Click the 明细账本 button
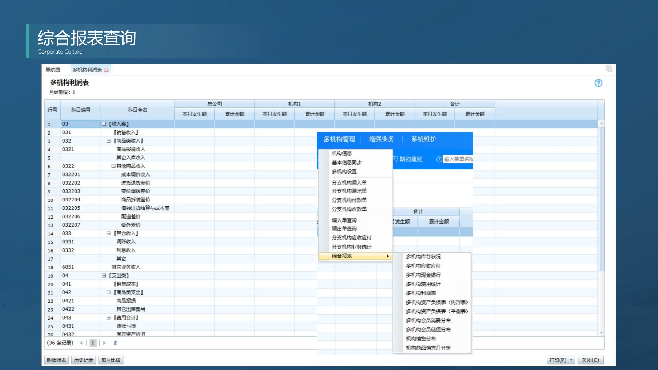 [56, 360]
